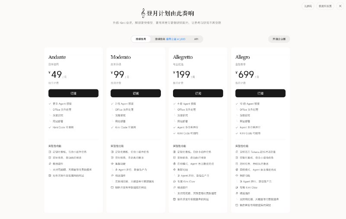The height and width of the screenshot is (219, 346).
Task: Click the scheduled task icon under Allegretto
Action: coord(174,158)
